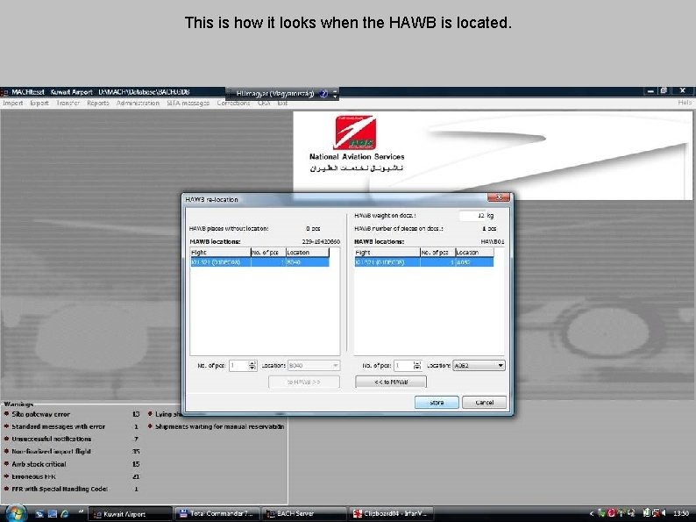This screenshot has height=522, width=696.
Task: Click the Location column header in HAWB list
Action: point(474,253)
